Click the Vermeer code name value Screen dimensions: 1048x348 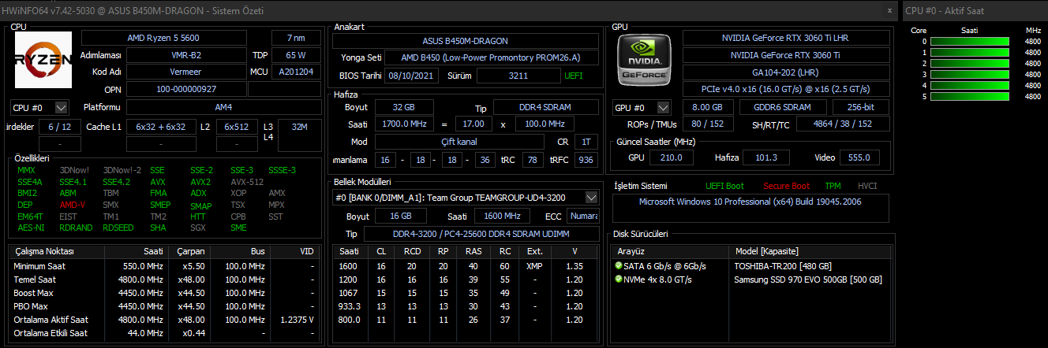[186, 72]
